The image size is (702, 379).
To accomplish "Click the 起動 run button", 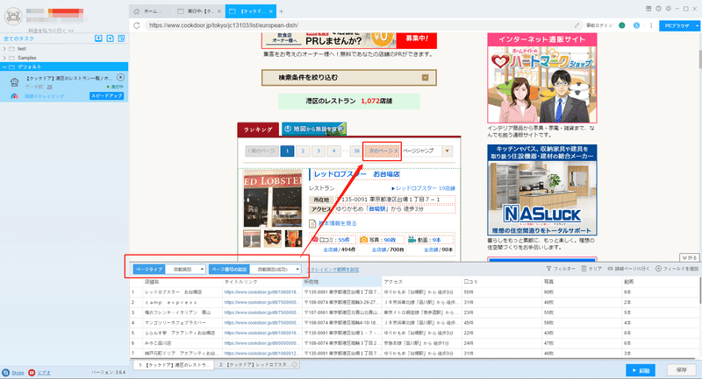I will (x=641, y=370).
